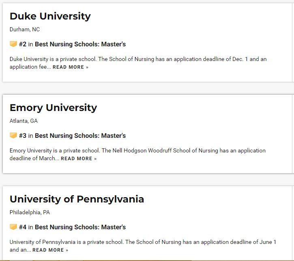Image resolution: width=294 pixels, height=261 pixels.
Task: Click the Duke University description paragraph
Action: pyautogui.click(x=138, y=59)
